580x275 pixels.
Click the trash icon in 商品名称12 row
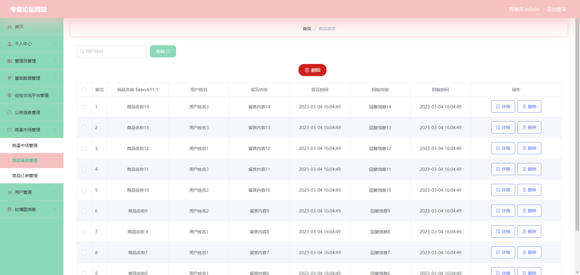click(524, 148)
